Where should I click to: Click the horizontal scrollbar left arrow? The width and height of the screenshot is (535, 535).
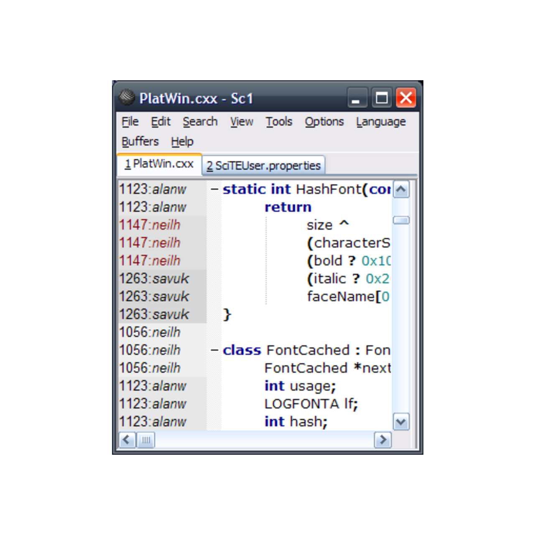127,440
